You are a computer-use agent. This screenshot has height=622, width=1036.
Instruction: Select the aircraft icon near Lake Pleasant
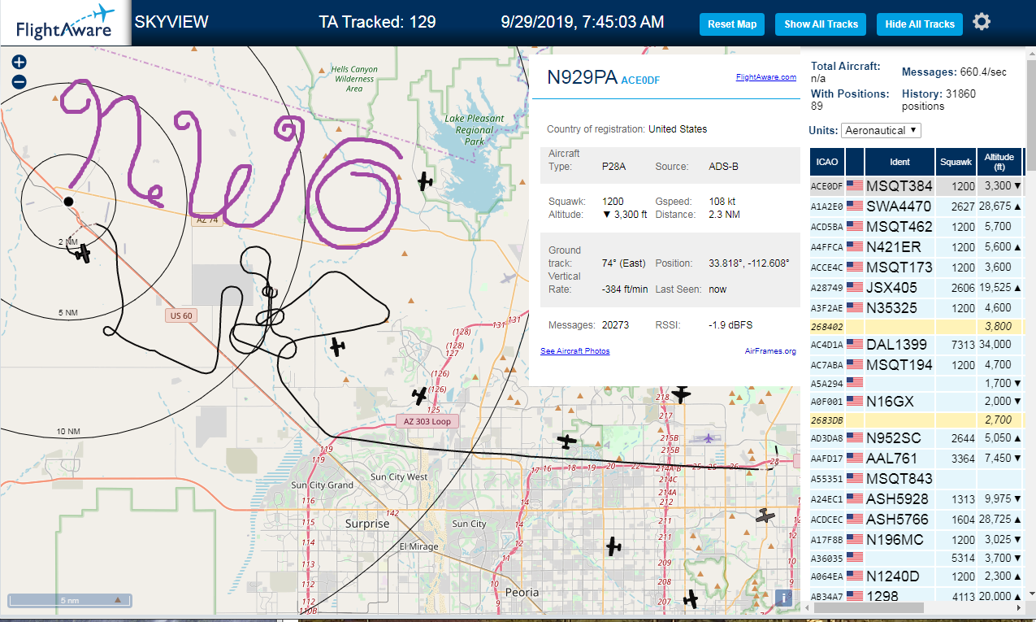coord(426,181)
